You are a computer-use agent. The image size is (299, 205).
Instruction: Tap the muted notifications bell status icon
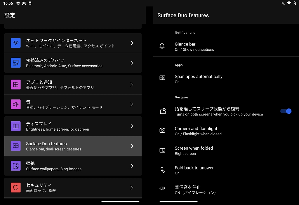(x=283, y=3)
